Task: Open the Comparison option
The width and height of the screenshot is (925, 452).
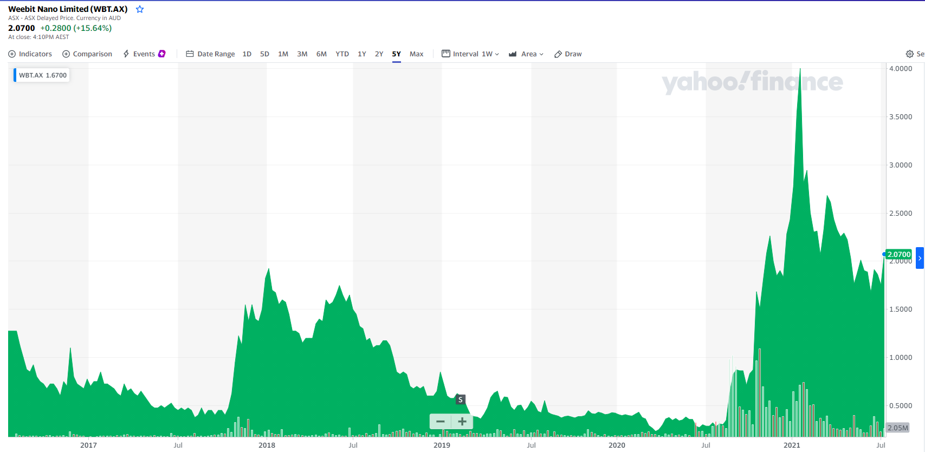Action: point(87,54)
